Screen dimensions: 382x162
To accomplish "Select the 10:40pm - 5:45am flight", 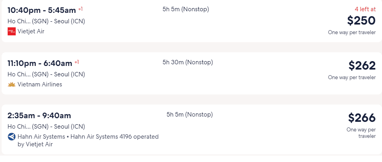I will [x=192, y=21].
